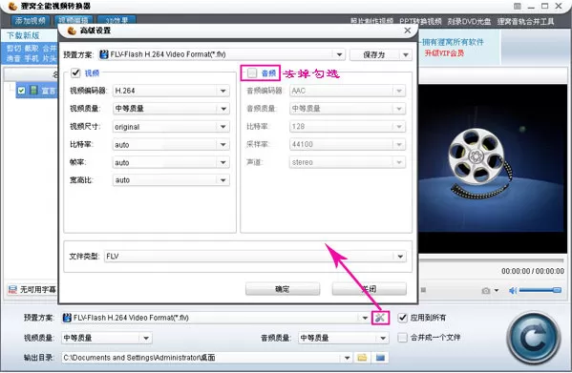Open the 文件类型 FLV dropdown

tap(255, 256)
